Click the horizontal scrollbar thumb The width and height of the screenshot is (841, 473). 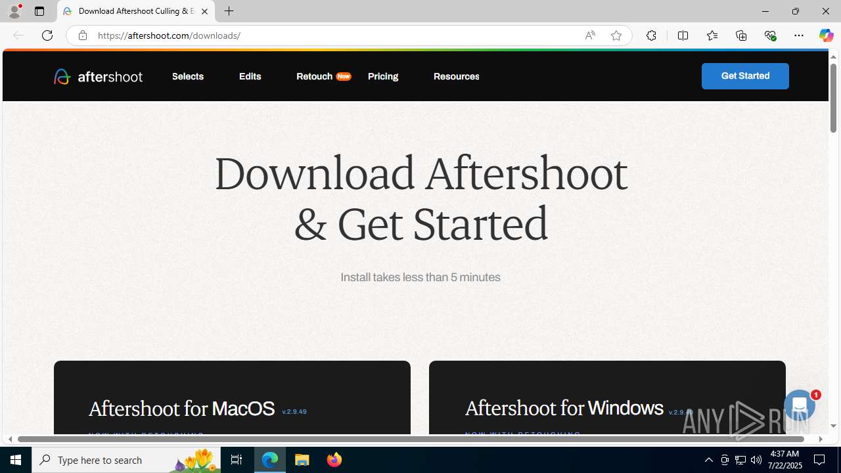click(411, 439)
